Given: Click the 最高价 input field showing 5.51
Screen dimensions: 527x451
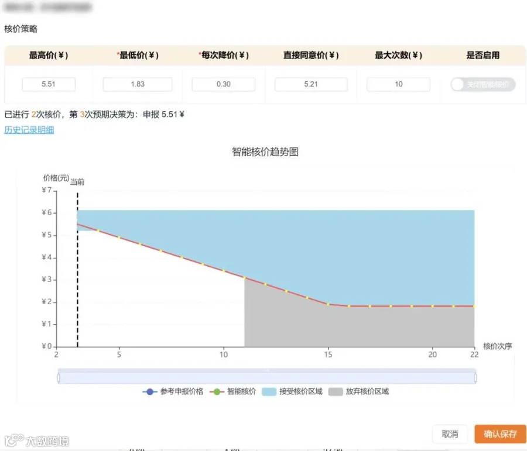Looking at the screenshot, I should pyautogui.click(x=49, y=84).
